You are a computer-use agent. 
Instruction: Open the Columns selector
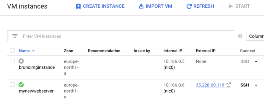[x=256, y=36]
